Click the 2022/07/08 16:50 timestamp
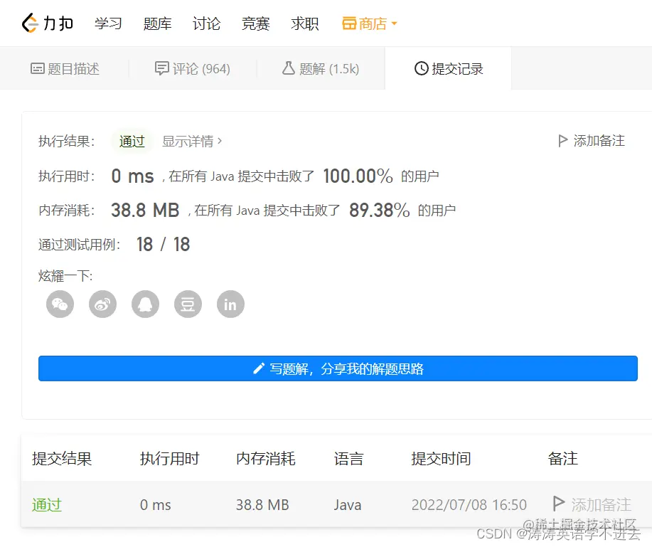The height and width of the screenshot is (547, 652). (x=469, y=505)
